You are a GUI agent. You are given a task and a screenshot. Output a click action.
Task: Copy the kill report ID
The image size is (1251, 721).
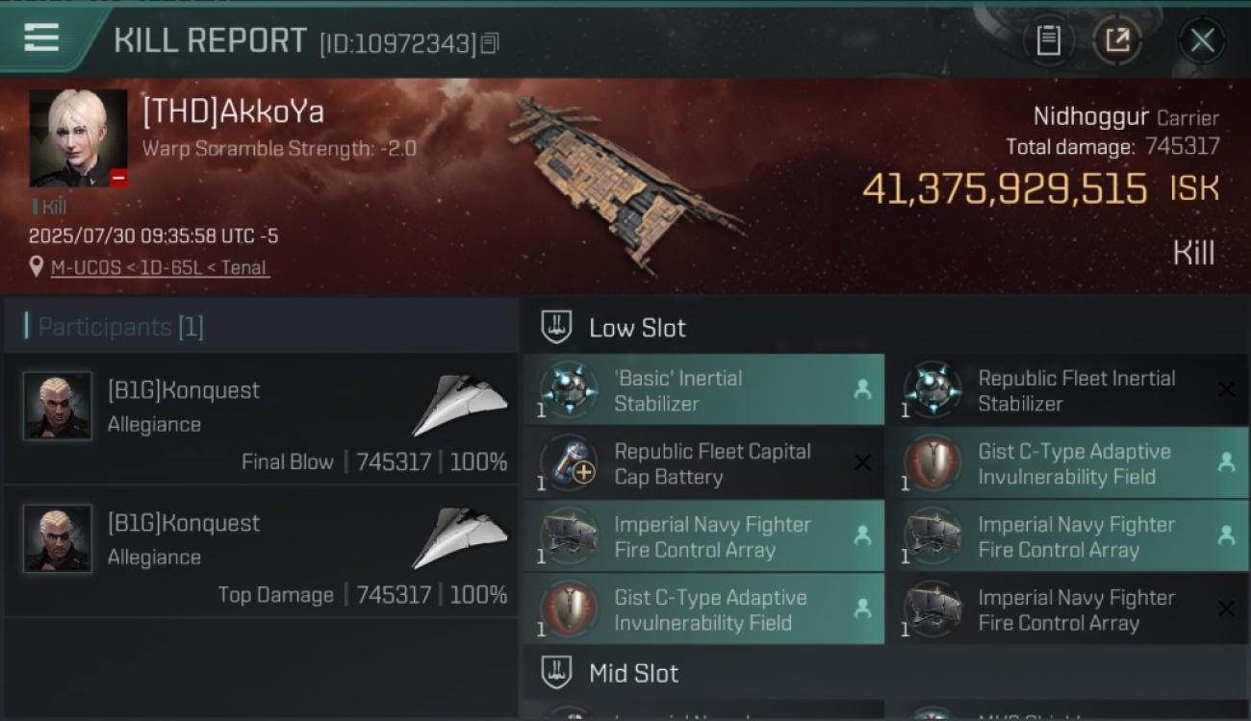(490, 43)
